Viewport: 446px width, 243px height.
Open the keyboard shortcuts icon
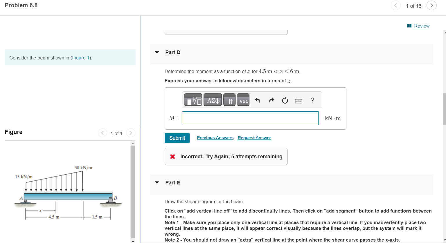298,100
